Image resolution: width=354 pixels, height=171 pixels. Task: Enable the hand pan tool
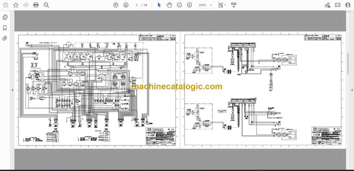[169, 5]
